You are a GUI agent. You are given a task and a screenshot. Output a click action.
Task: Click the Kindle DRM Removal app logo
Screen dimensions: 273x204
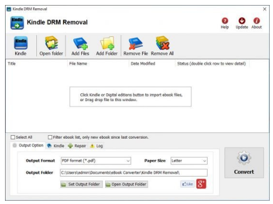click(x=17, y=23)
